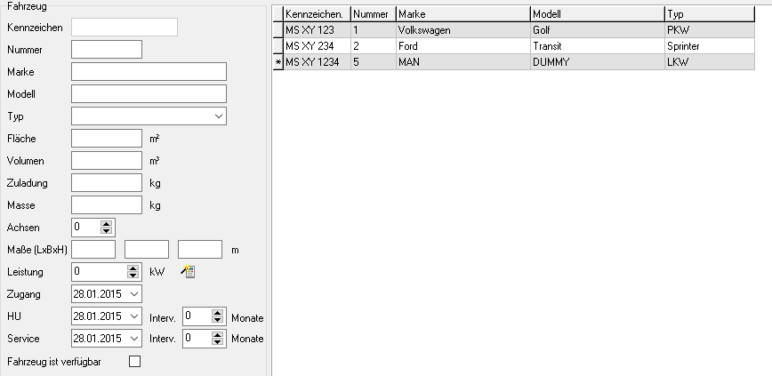The image size is (772, 376).
Task: Click the Masse input field
Action: 107,204
